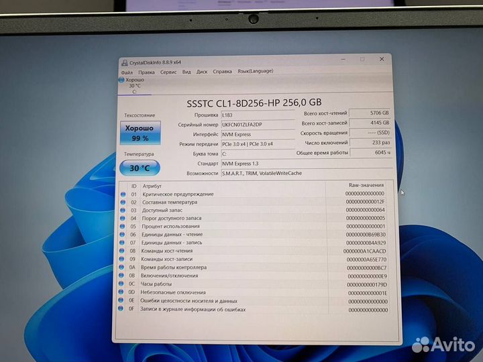Click the transfer mode field PCIe 3.0 x4

click(x=258, y=144)
